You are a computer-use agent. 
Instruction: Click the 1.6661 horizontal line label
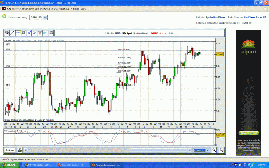(7, 66)
